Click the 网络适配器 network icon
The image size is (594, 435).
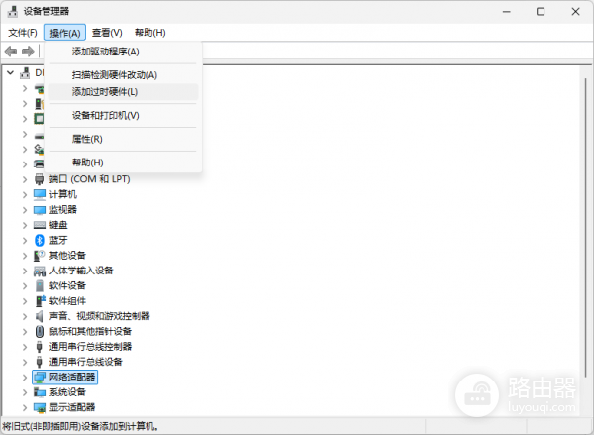click(x=40, y=377)
